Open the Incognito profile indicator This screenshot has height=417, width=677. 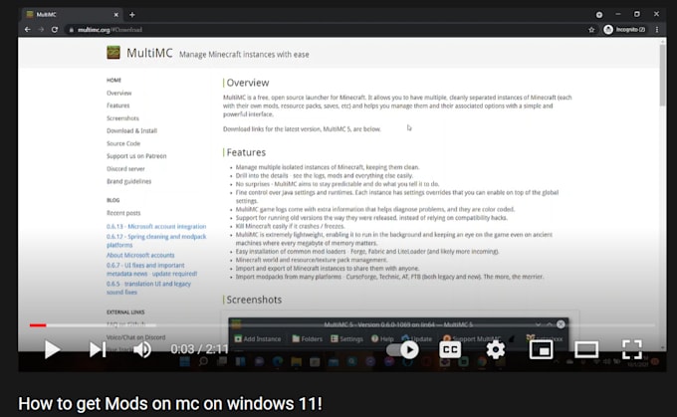(625, 29)
